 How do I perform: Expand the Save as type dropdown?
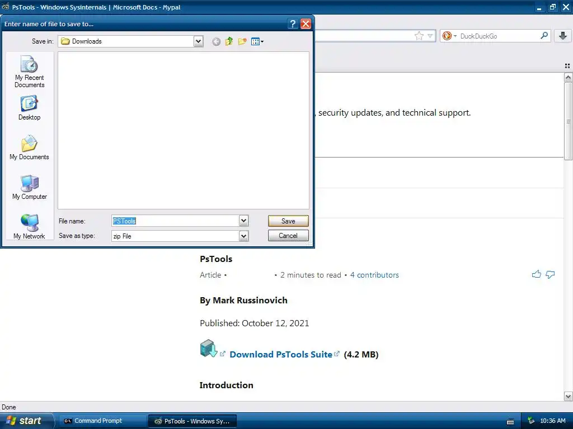point(243,236)
